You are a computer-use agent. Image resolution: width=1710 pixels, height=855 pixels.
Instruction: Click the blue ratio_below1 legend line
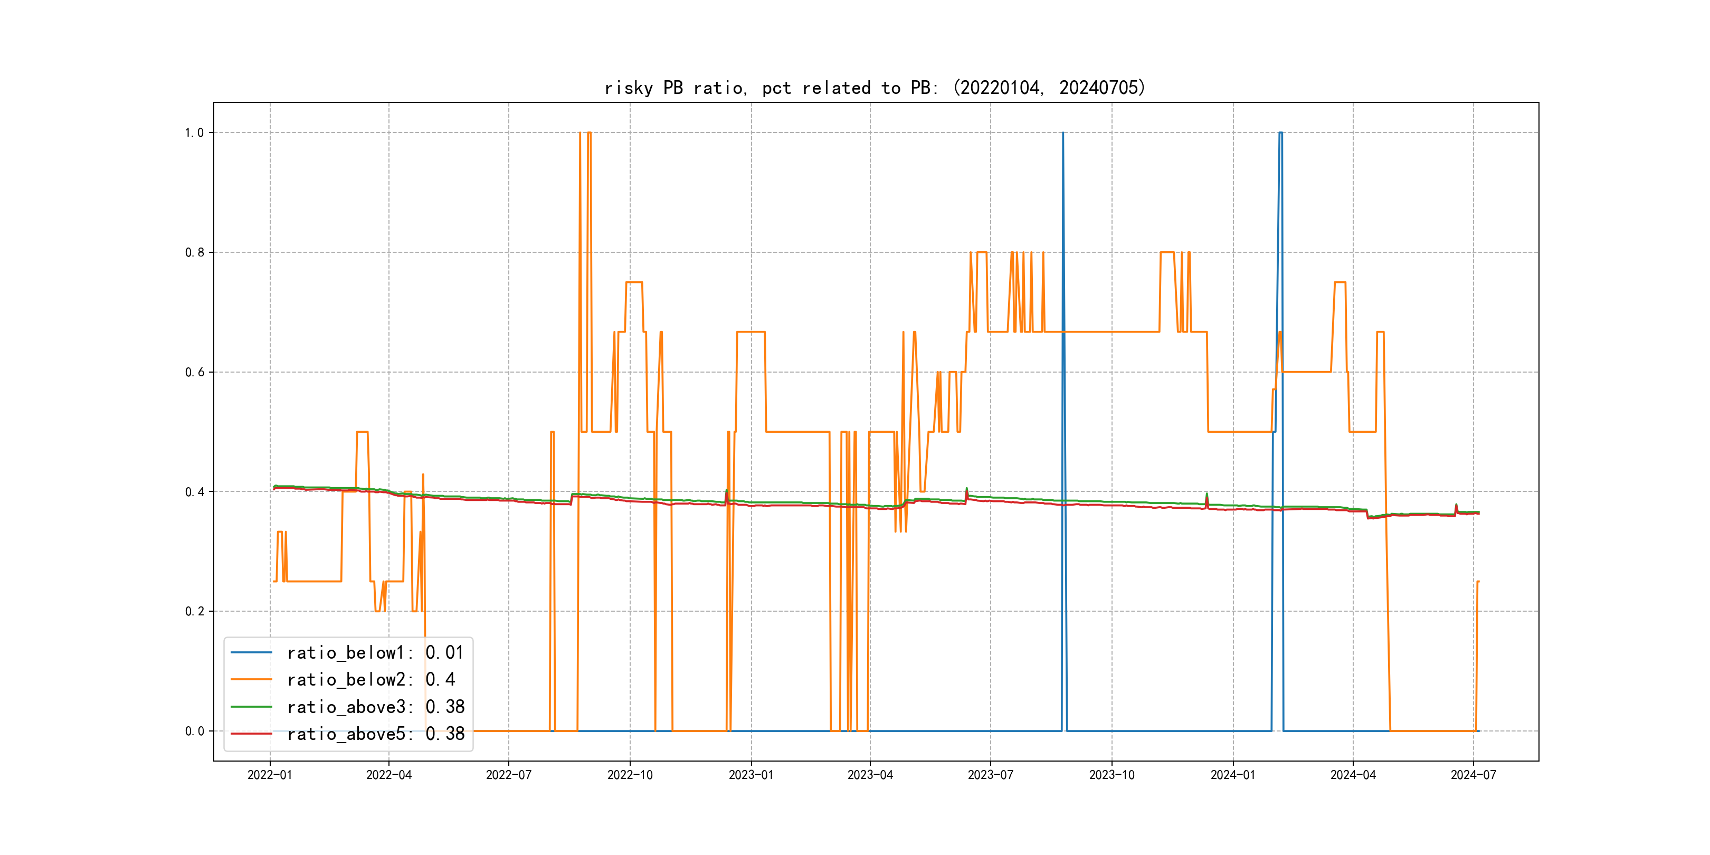tap(251, 652)
